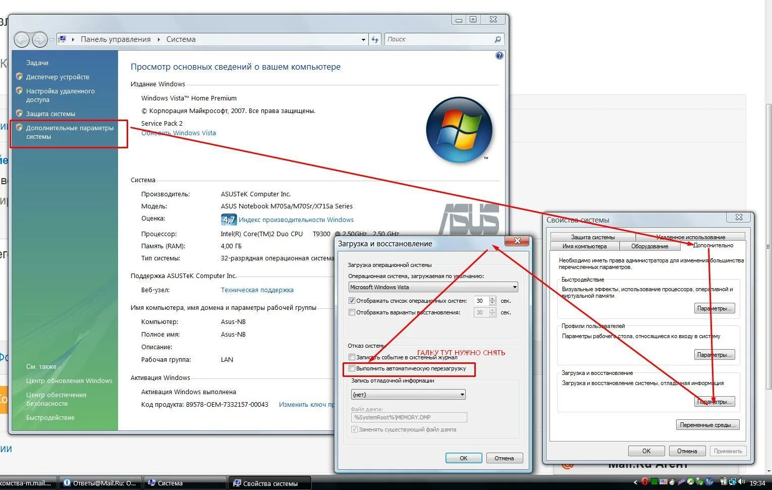Go back with the Back arrow button
Viewport: 772px width, 490px height.
(x=22, y=39)
